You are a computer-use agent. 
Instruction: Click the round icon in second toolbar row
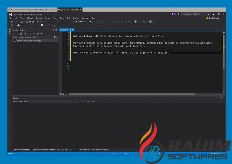tap(19, 25)
